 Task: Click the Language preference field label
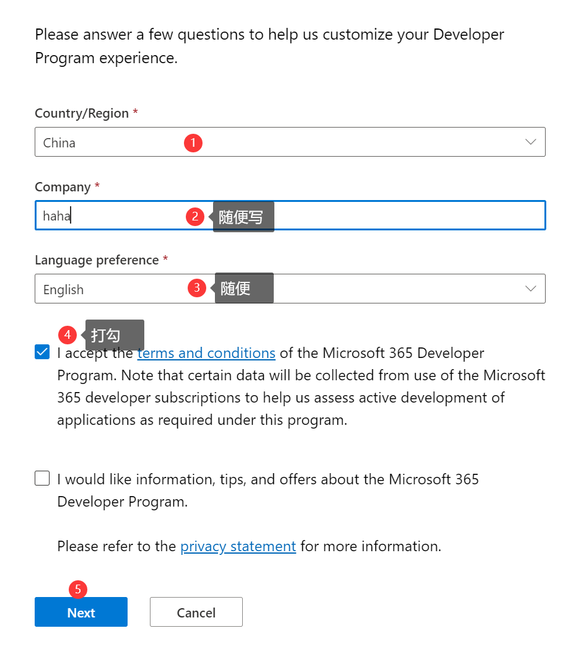tap(97, 260)
